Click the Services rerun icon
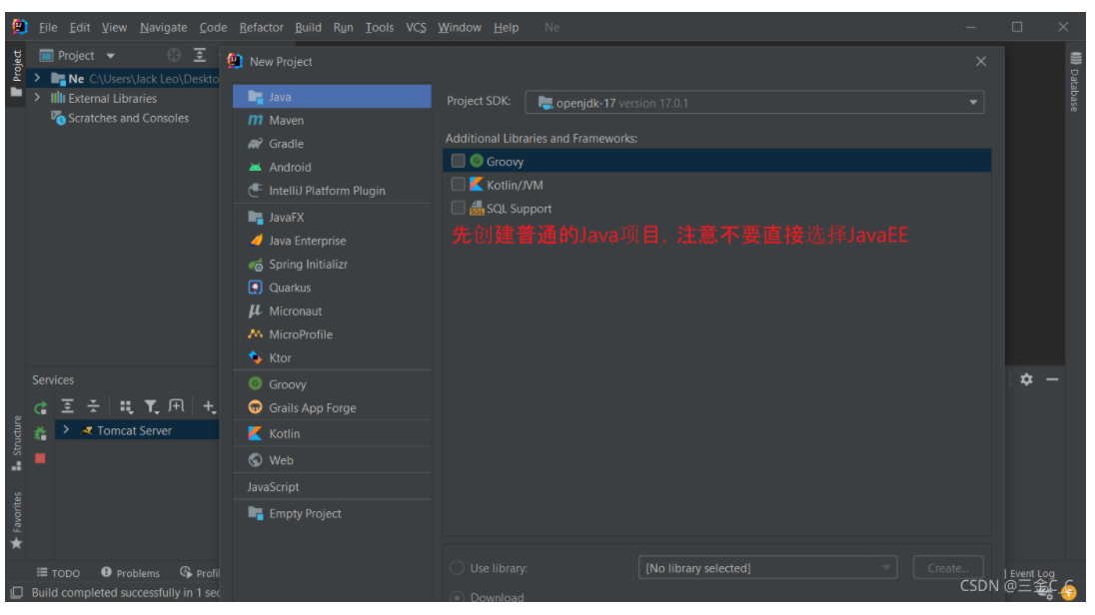 click(41, 407)
